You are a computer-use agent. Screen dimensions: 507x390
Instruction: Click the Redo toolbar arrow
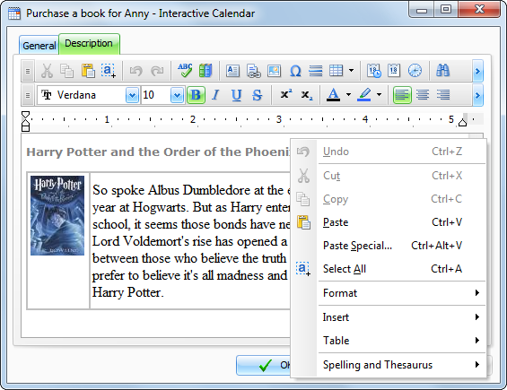(x=157, y=71)
